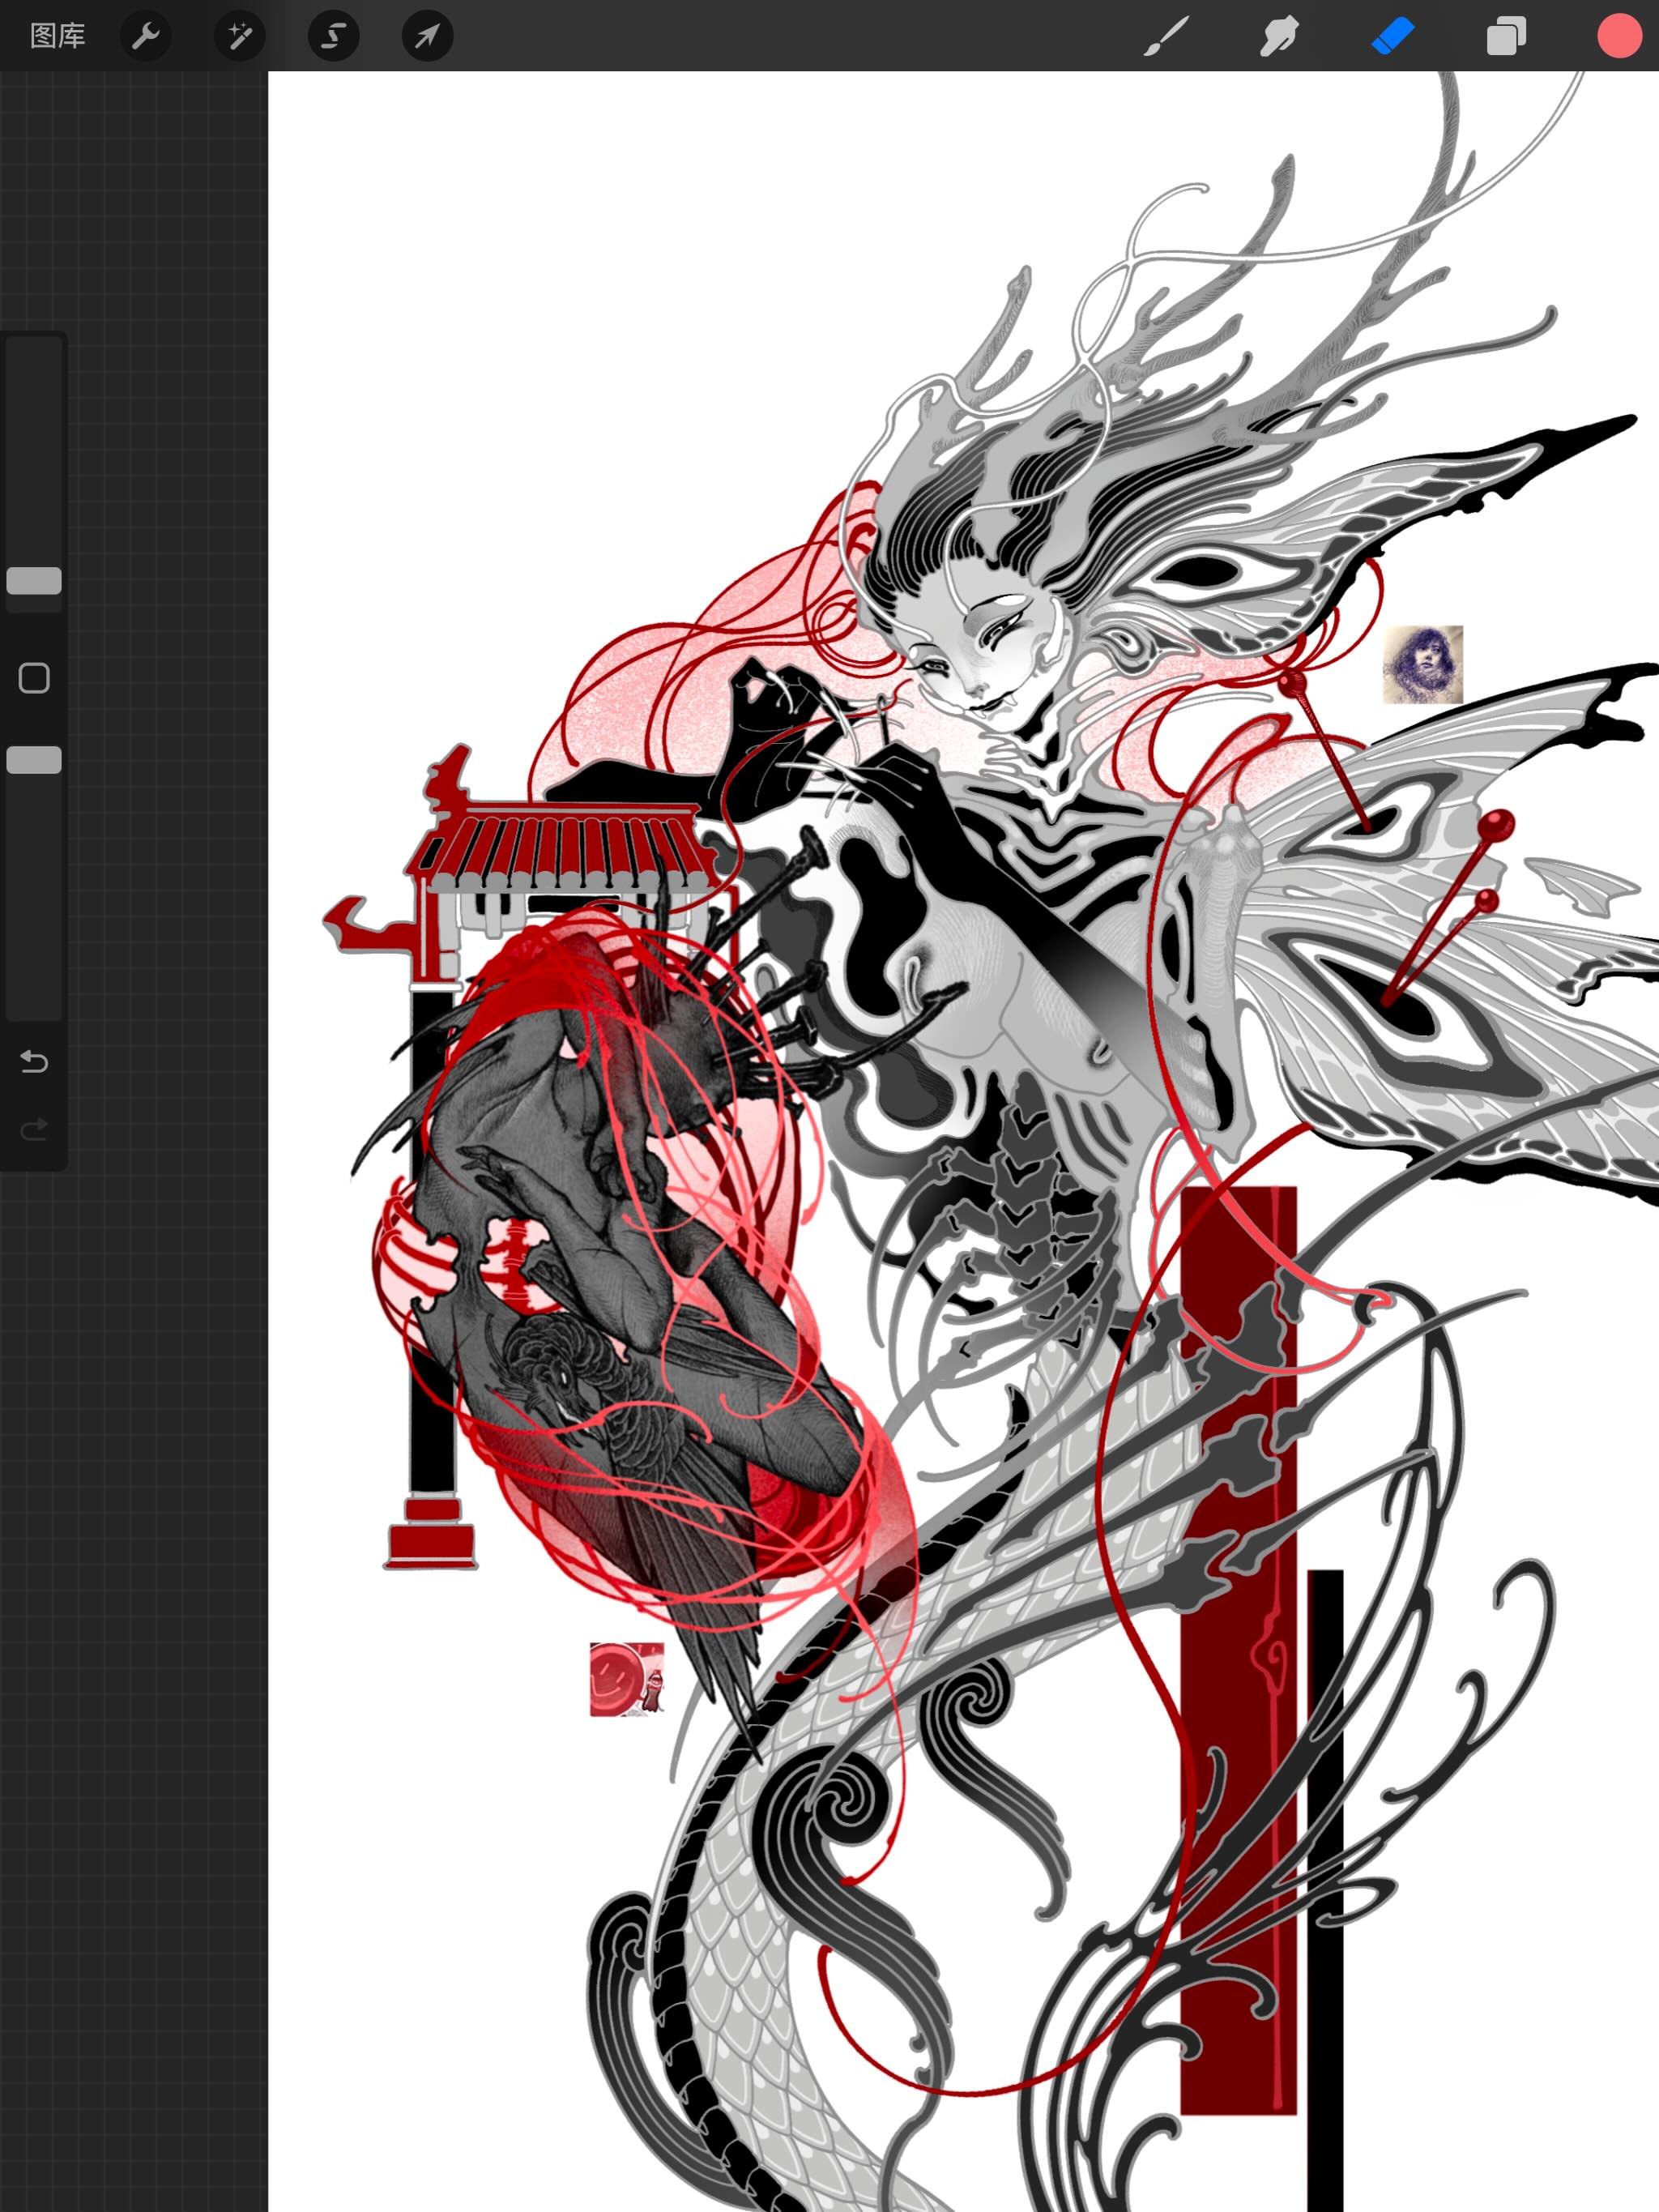Screen dimensions: 1659x2212
Task: Redo the undone stroke
Action: point(34,1129)
